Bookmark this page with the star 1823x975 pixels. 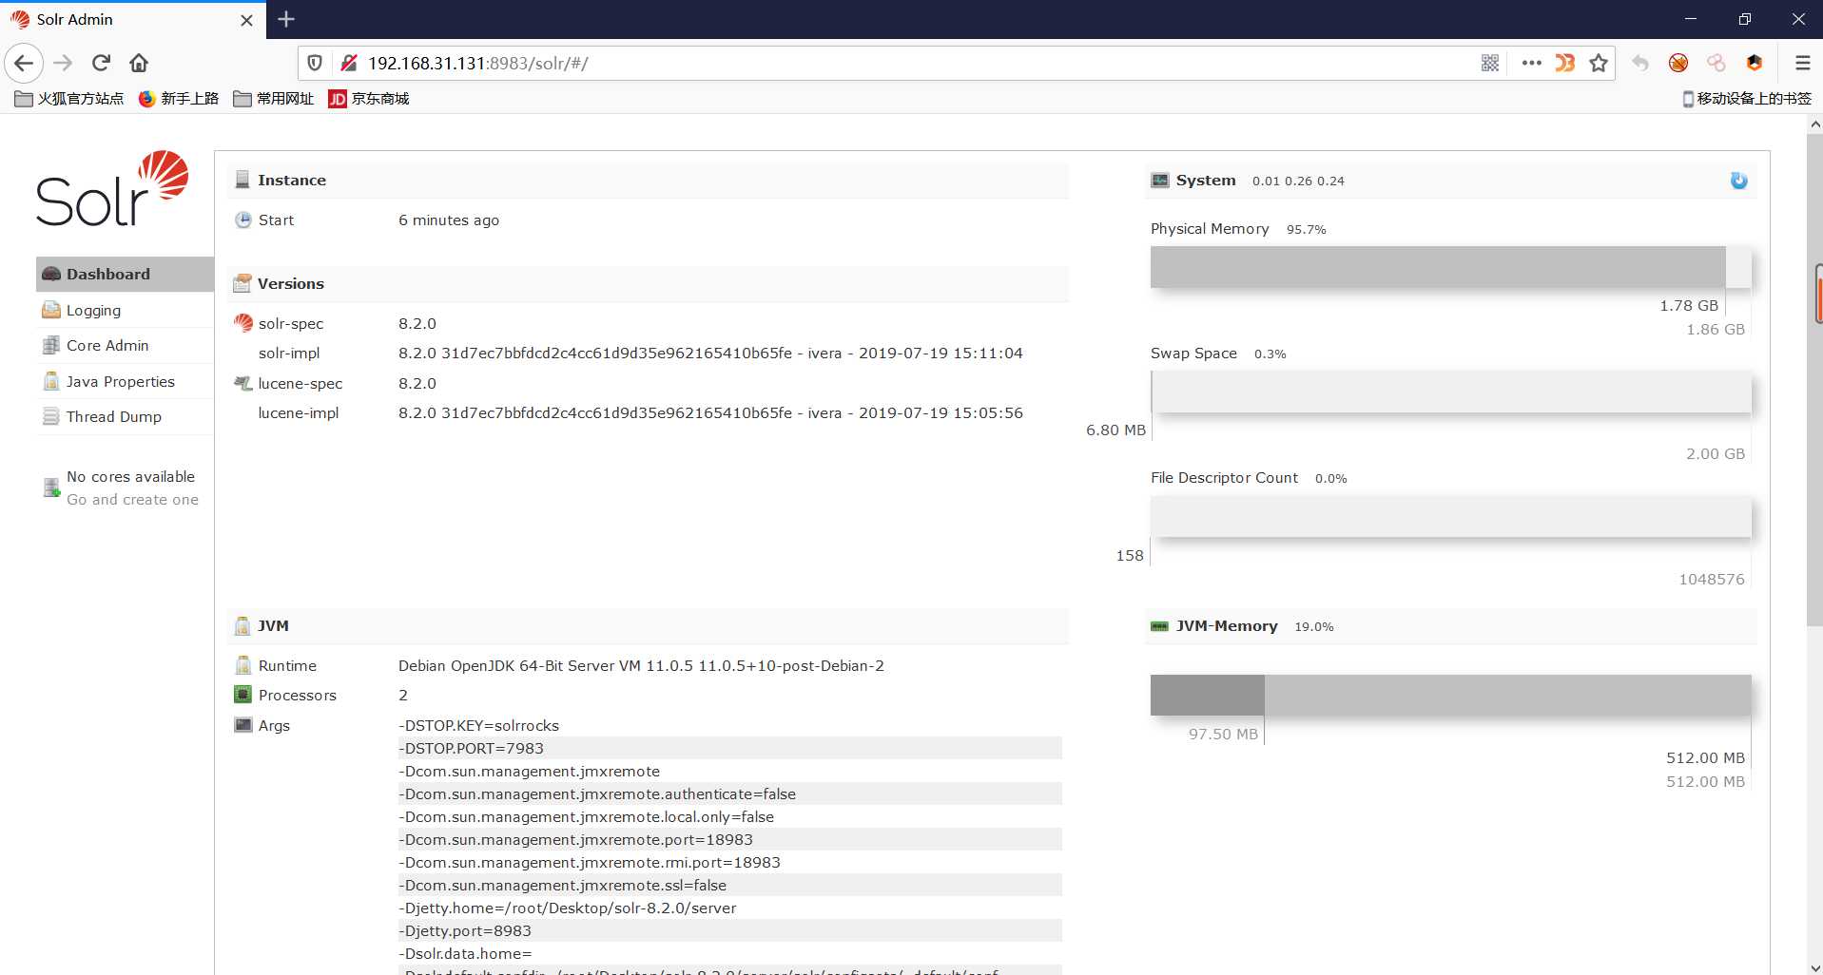(1599, 63)
